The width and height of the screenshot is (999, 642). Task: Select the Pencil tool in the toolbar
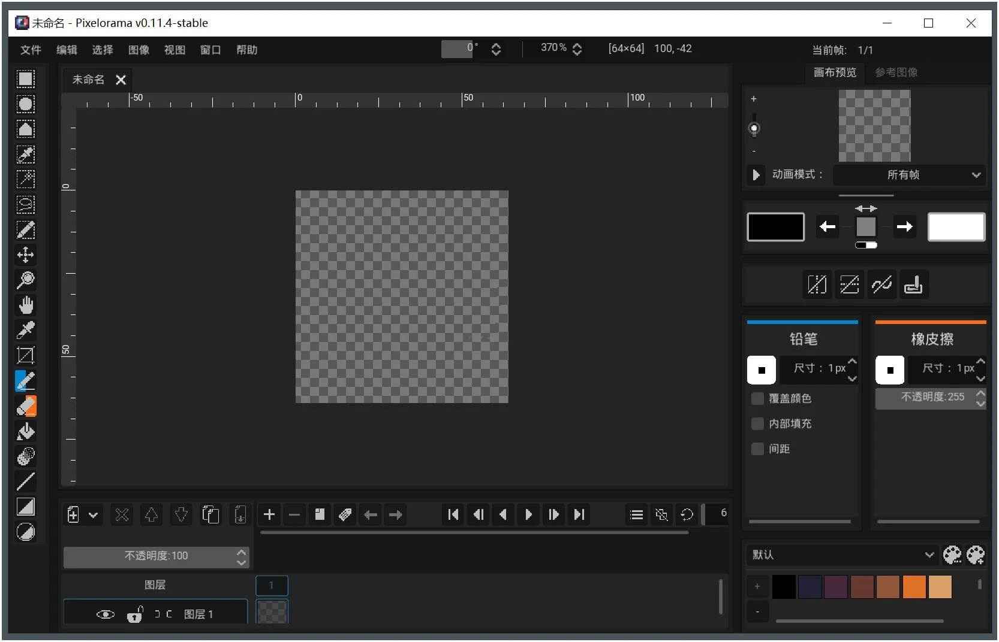point(25,381)
